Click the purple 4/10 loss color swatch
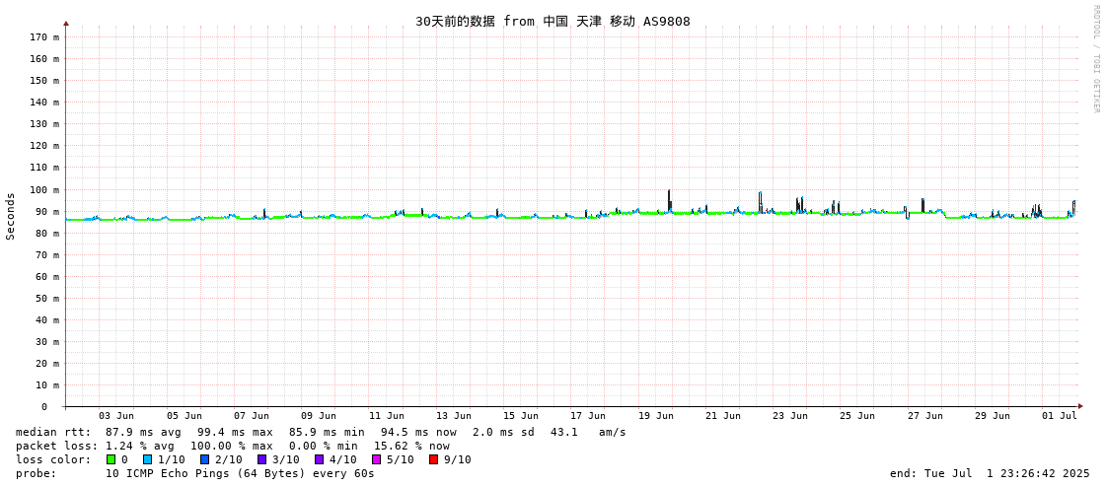The image size is (1106, 487). point(320,459)
